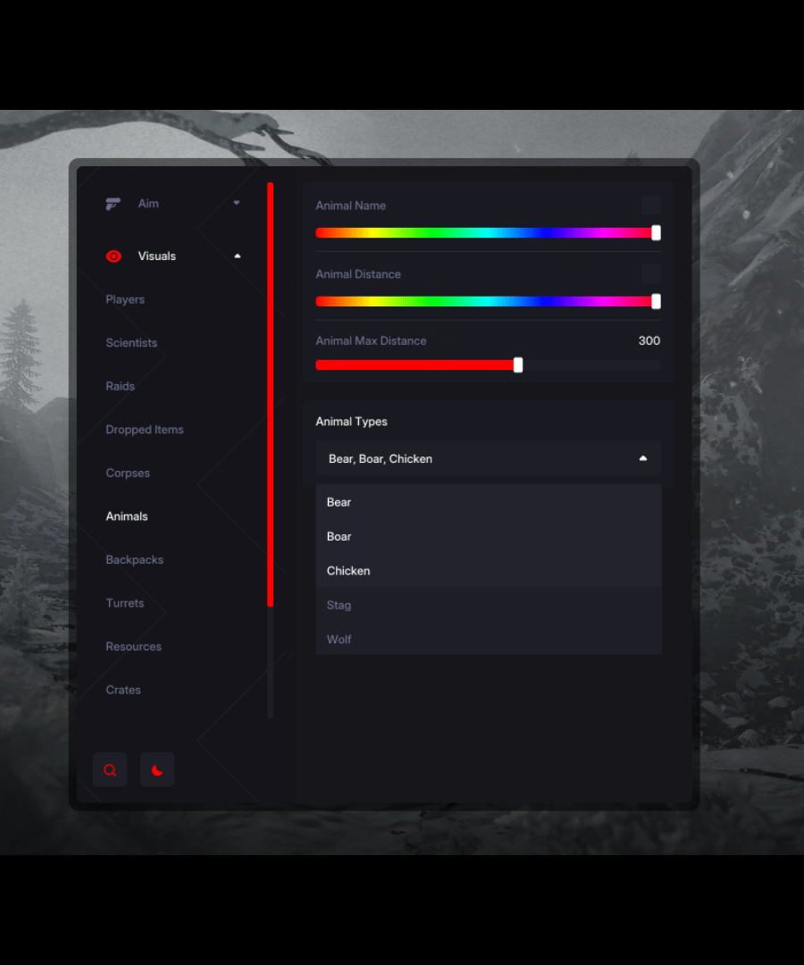
Task: Select Stag in the animal list
Action: coord(339,605)
